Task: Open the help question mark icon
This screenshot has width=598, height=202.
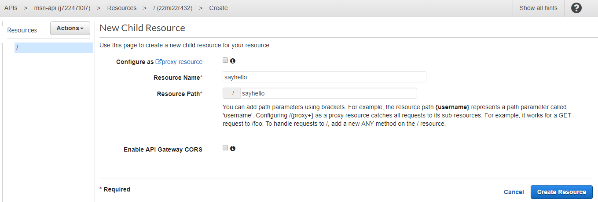Action: (x=576, y=8)
